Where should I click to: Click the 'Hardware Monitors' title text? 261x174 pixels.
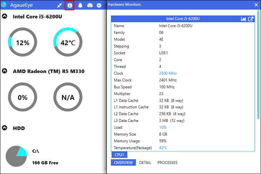click(124, 5)
